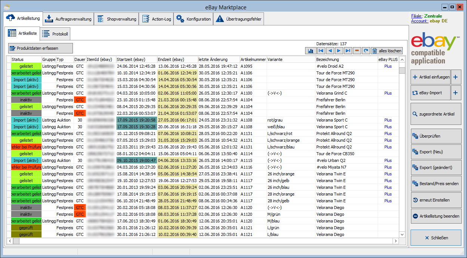Screen dimensions: 467x258
Task: Switch to Action-Log tab
Action: [156, 19]
